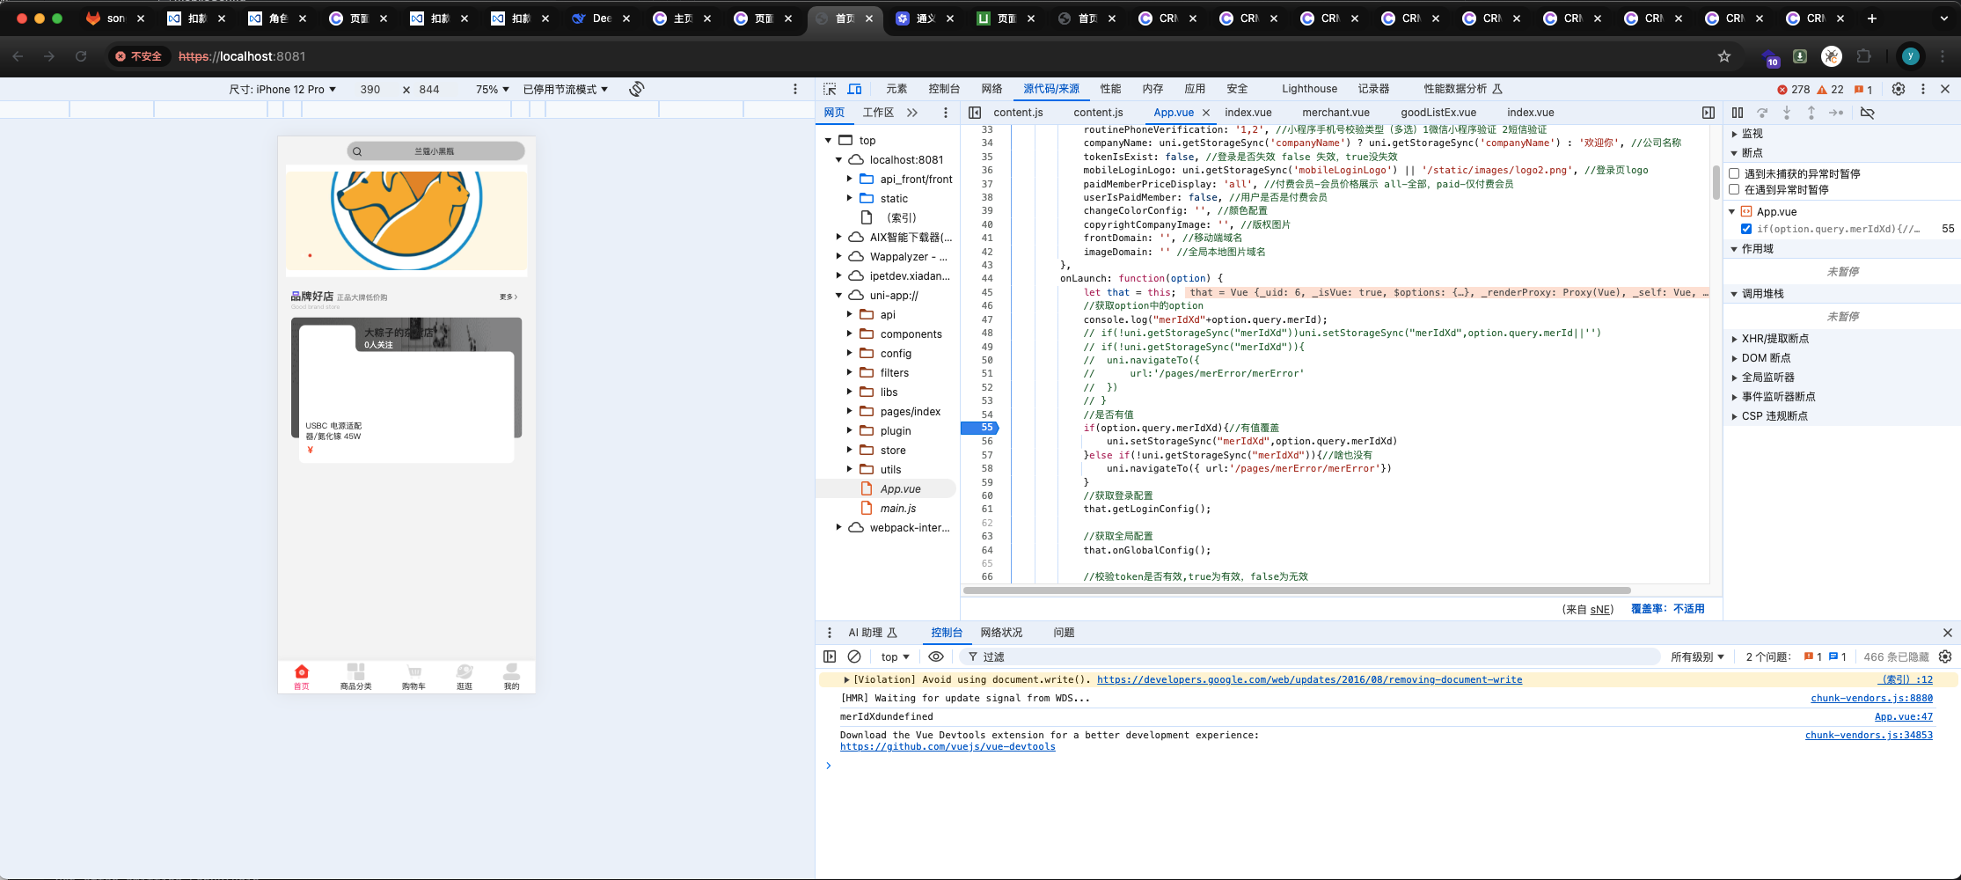Click the browser address bar URL
The width and height of the screenshot is (1961, 880).
[x=242, y=56]
